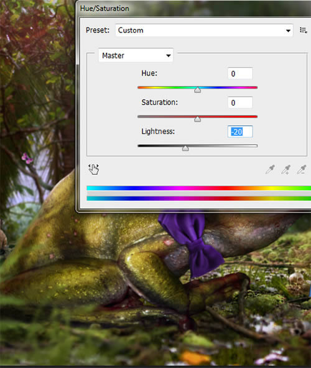The height and width of the screenshot is (368, 311).
Task: Expand the Master channel dropdown
Action: [x=136, y=56]
